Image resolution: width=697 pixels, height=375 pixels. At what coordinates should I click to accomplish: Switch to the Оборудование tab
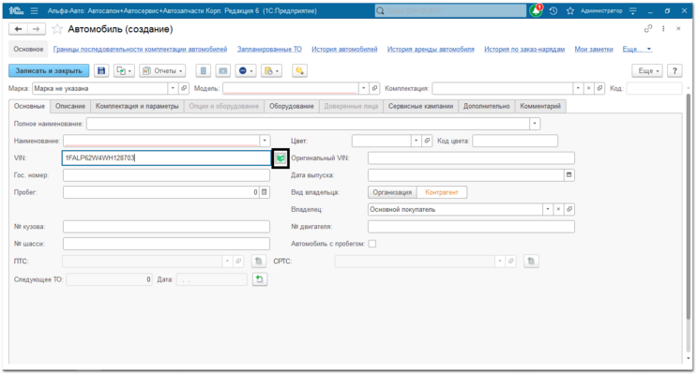[292, 106]
